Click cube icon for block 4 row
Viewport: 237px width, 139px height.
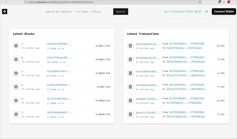[x=16, y=87]
